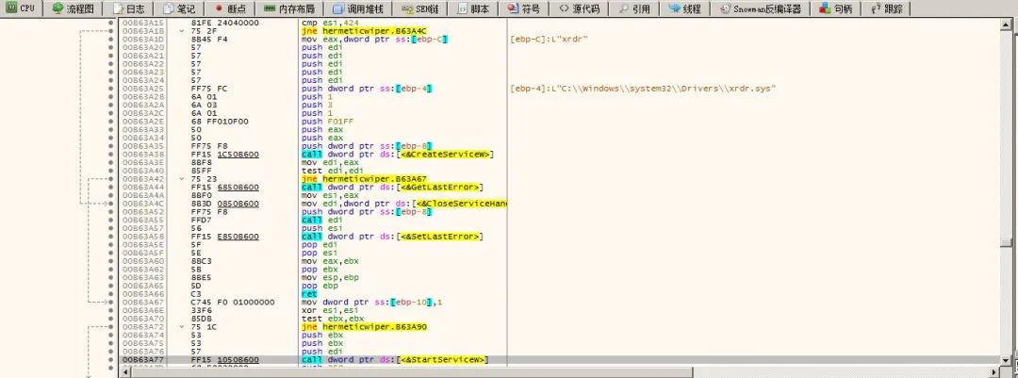This screenshot has width=1018, height=378.
Task: Click the 笔记 notes icon
Action: pos(167,8)
